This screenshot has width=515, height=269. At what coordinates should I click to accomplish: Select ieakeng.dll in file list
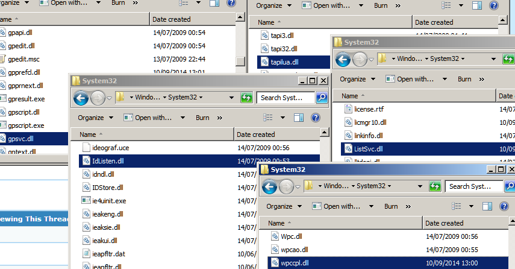click(108, 214)
